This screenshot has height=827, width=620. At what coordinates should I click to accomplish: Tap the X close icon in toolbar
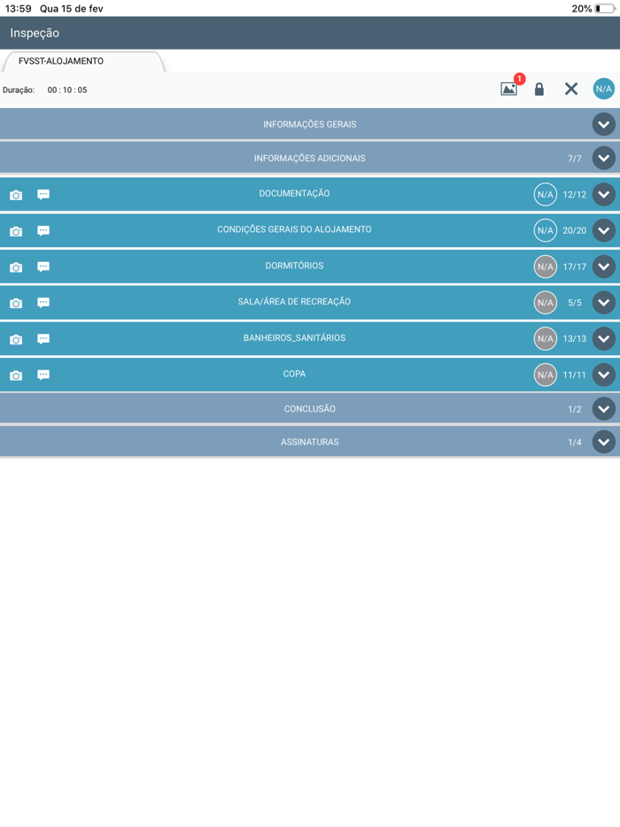(x=571, y=89)
